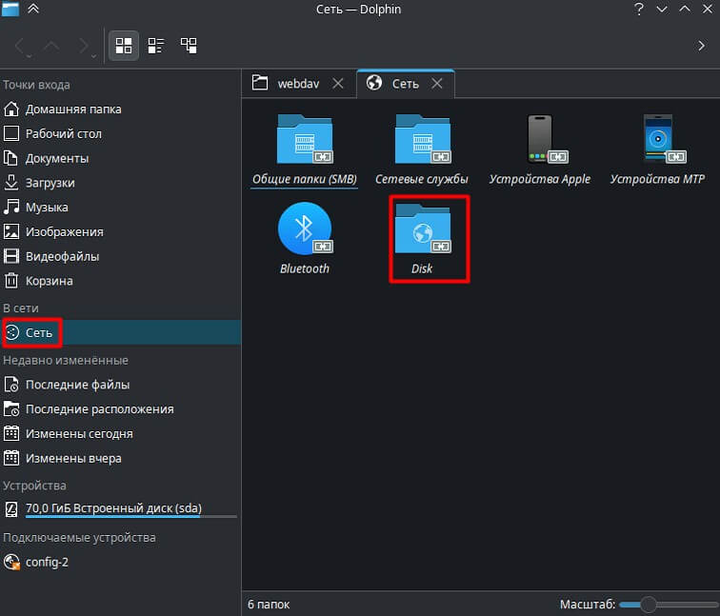Open config-2 removable device

pos(120,562)
